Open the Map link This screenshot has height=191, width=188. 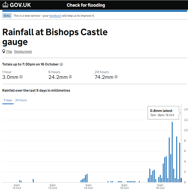pos(9,51)
